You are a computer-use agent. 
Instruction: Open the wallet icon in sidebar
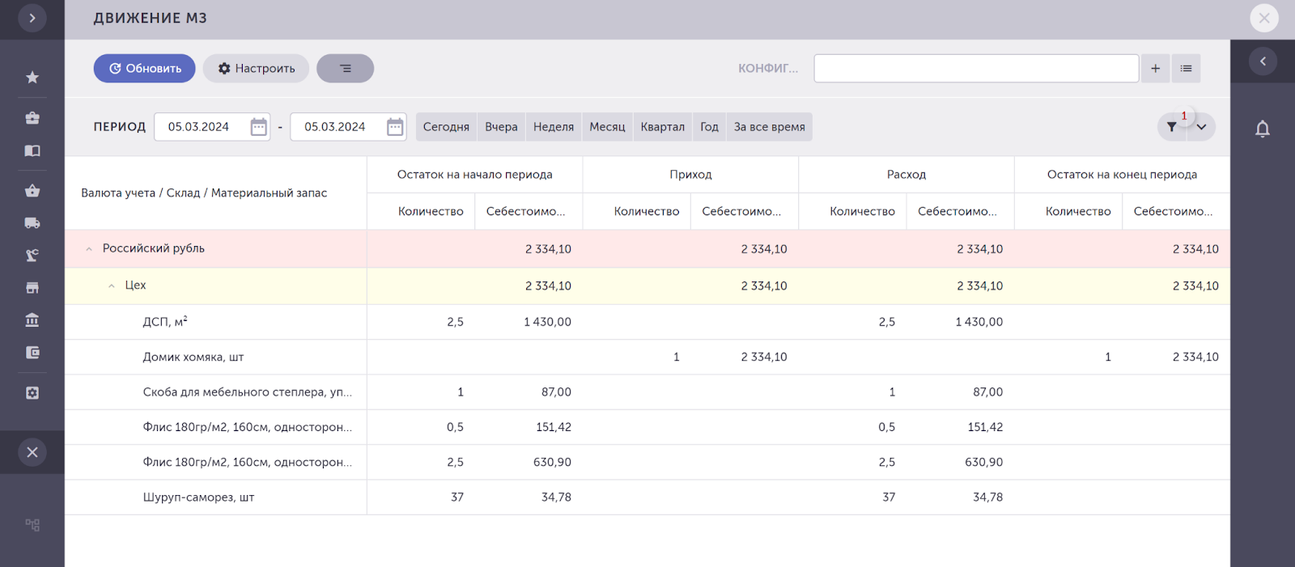[32, 353]
